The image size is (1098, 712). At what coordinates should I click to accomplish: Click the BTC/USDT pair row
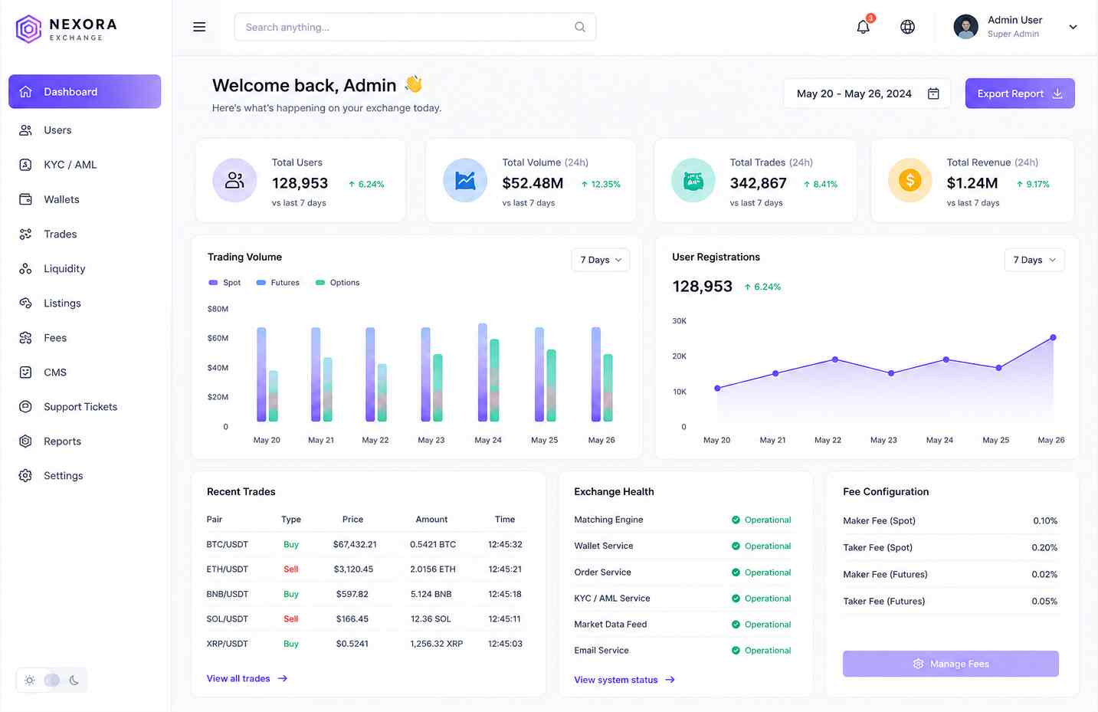365,544
